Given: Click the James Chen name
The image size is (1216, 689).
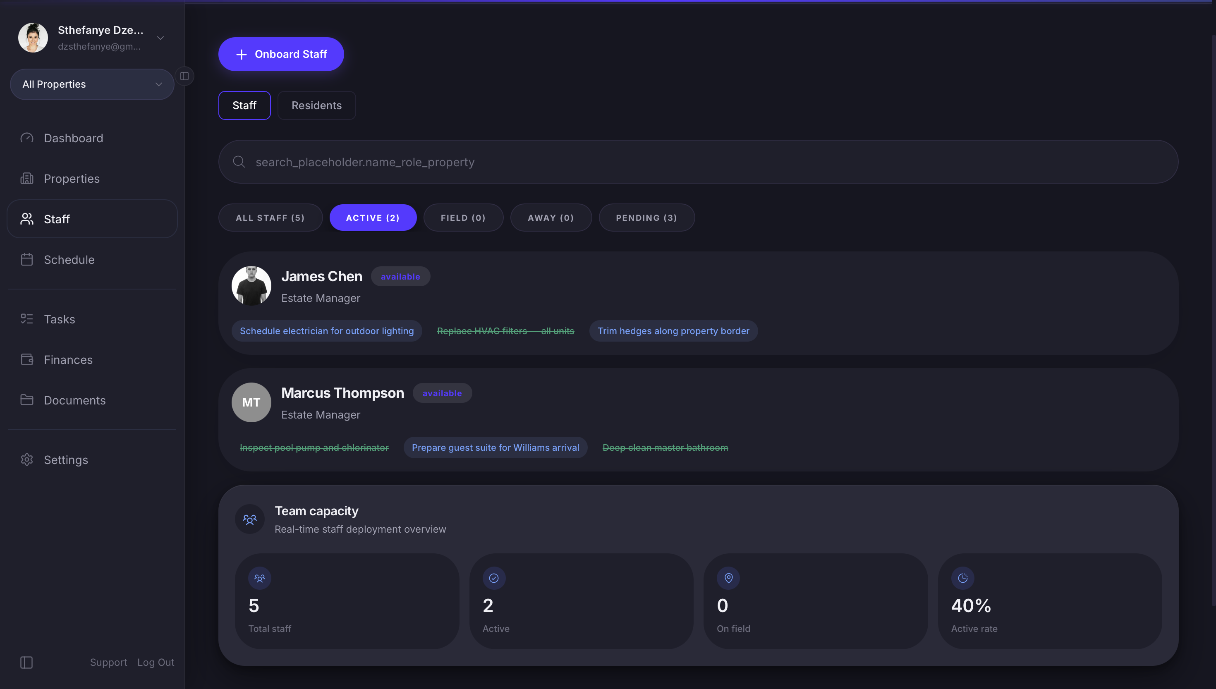Looking at the screenshot, I should [322, 276].
